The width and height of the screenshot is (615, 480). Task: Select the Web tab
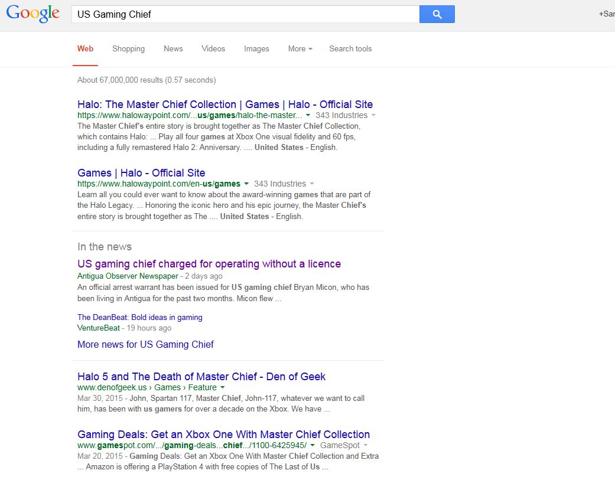(x=85, y=48)
